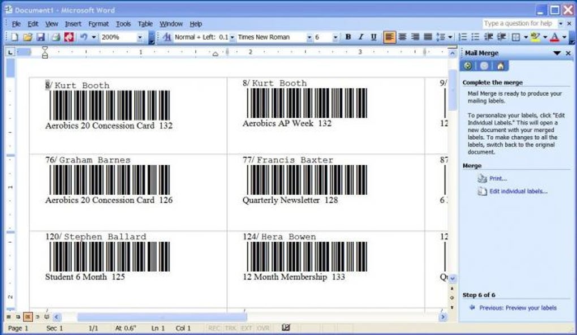
Task: Click the Type a question for help box
Action: (x=519, y=24)
